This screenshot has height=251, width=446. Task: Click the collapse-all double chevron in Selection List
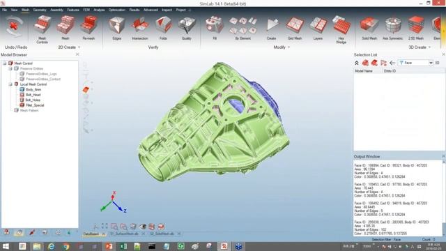pyautogui.click(x=356, y=63)
